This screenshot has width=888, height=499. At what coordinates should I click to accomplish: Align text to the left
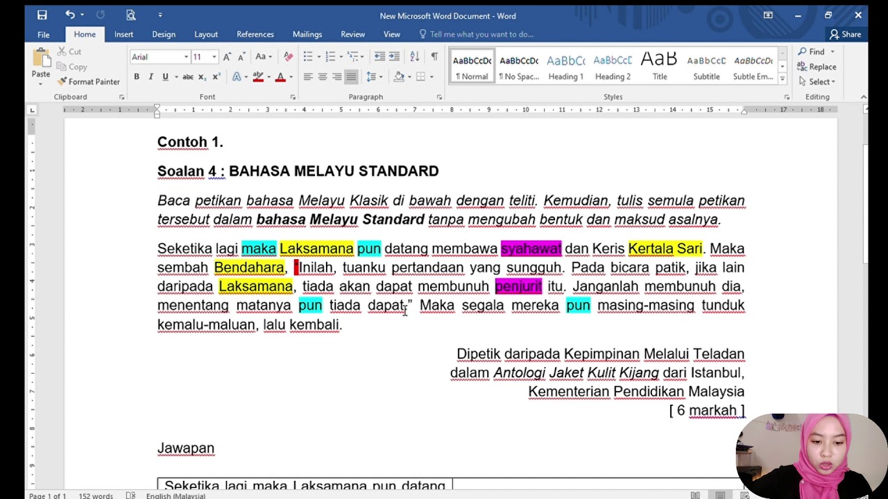(308, 77)
